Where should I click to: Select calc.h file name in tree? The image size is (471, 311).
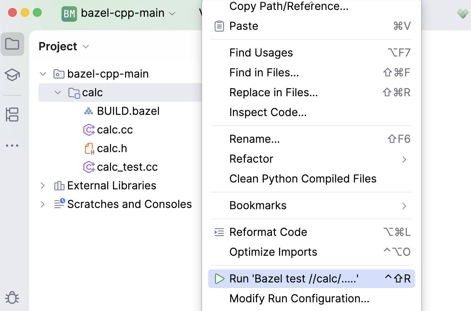tap(112, 148)
